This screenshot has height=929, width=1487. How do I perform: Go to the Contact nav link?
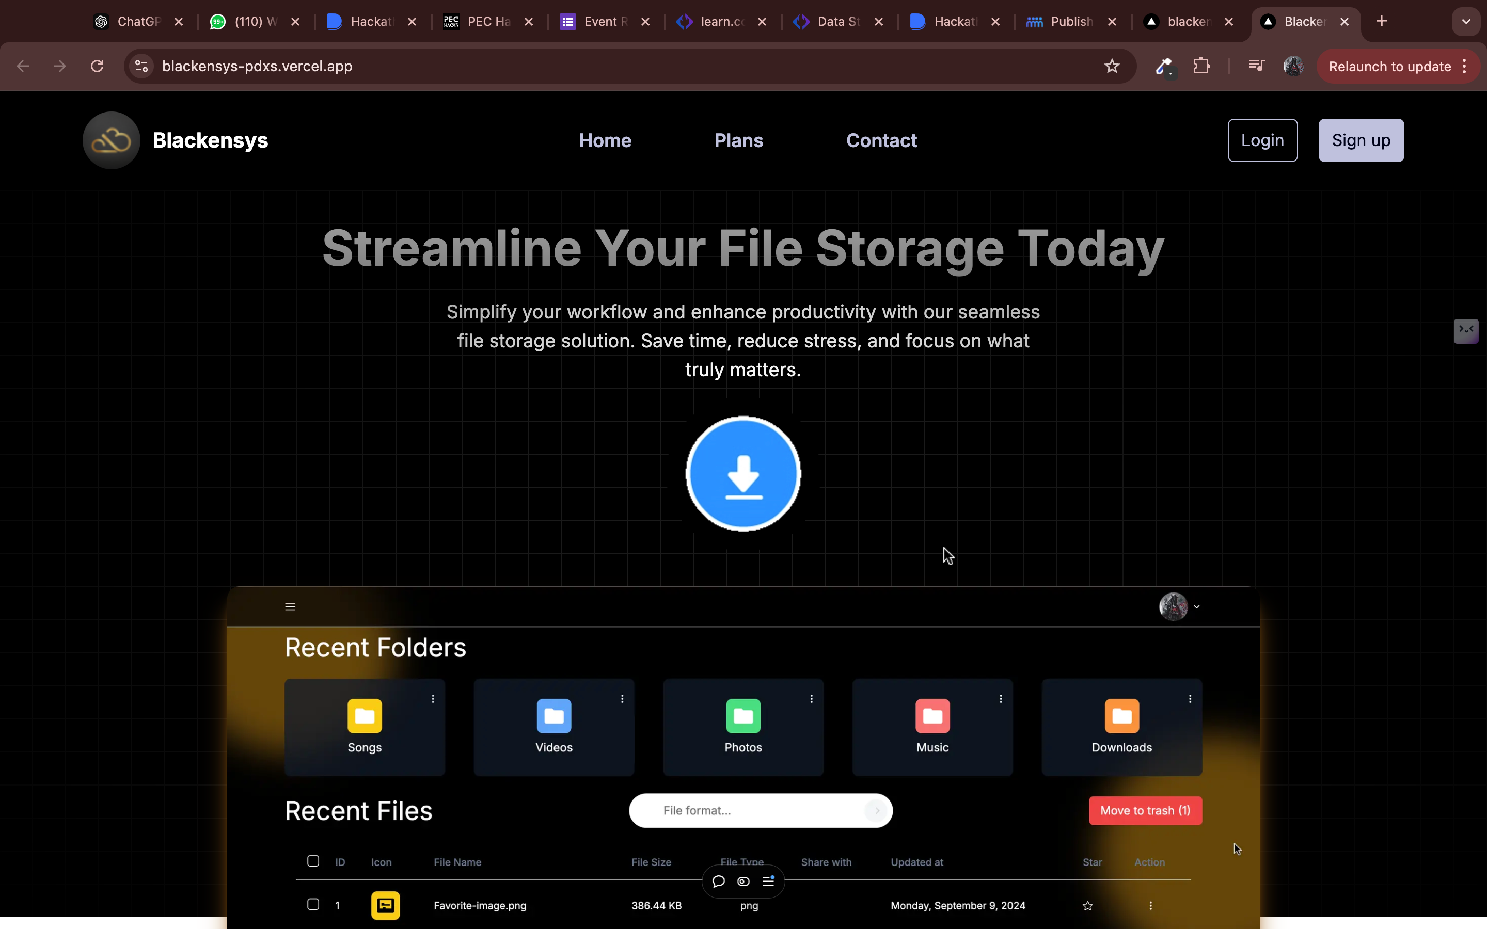(x=881, y=141)
